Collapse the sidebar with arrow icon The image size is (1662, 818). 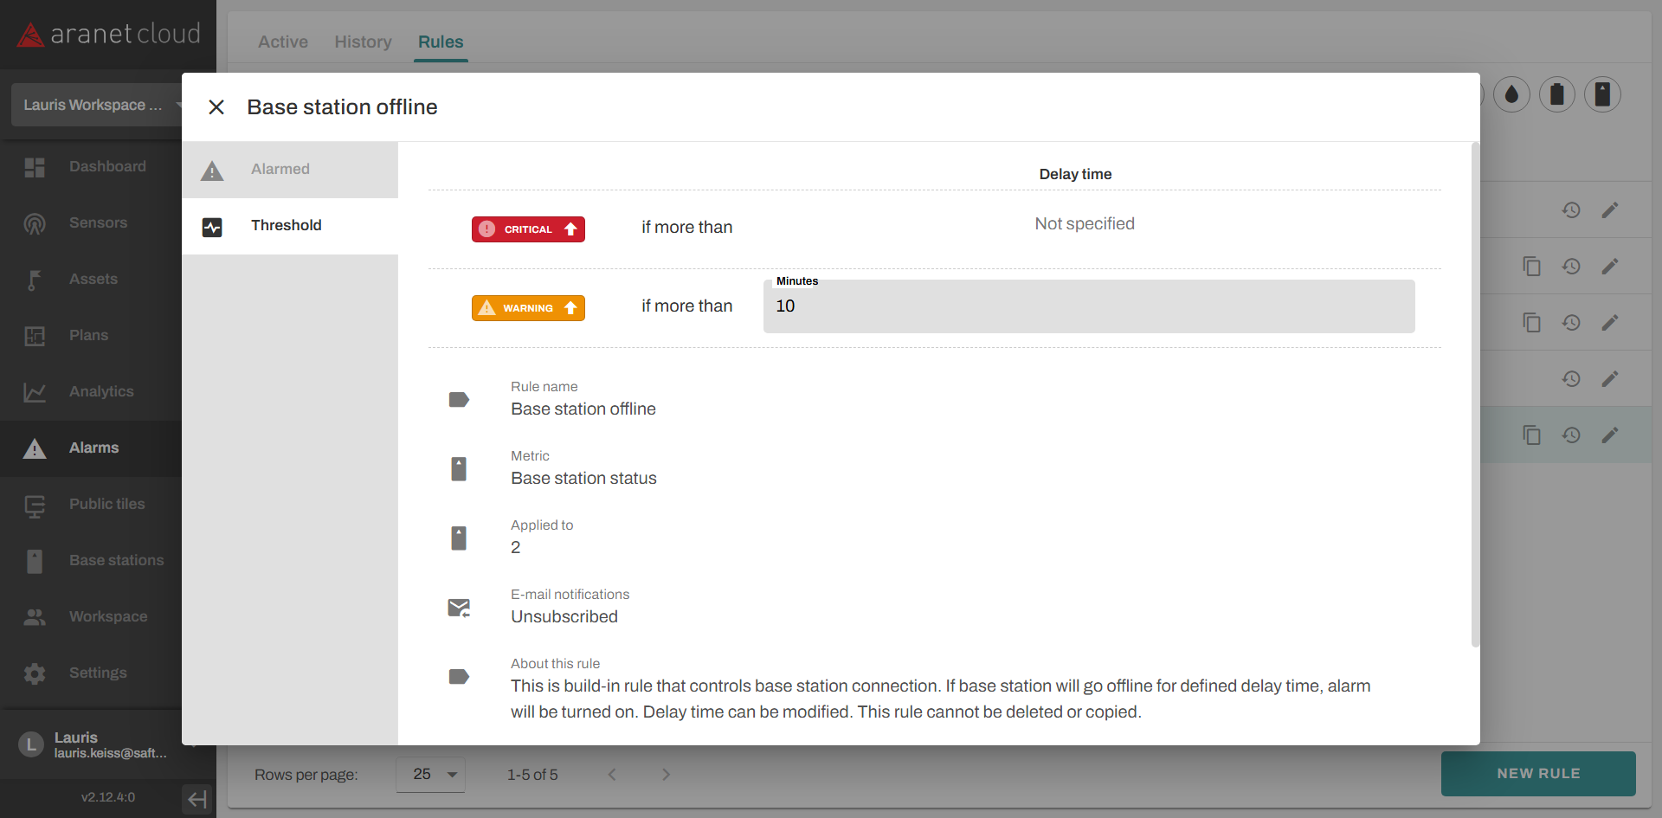coord(197,799)
